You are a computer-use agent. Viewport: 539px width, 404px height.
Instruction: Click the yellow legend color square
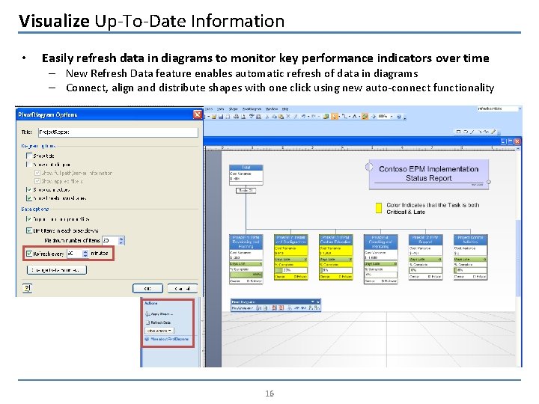tap(379, 208)
